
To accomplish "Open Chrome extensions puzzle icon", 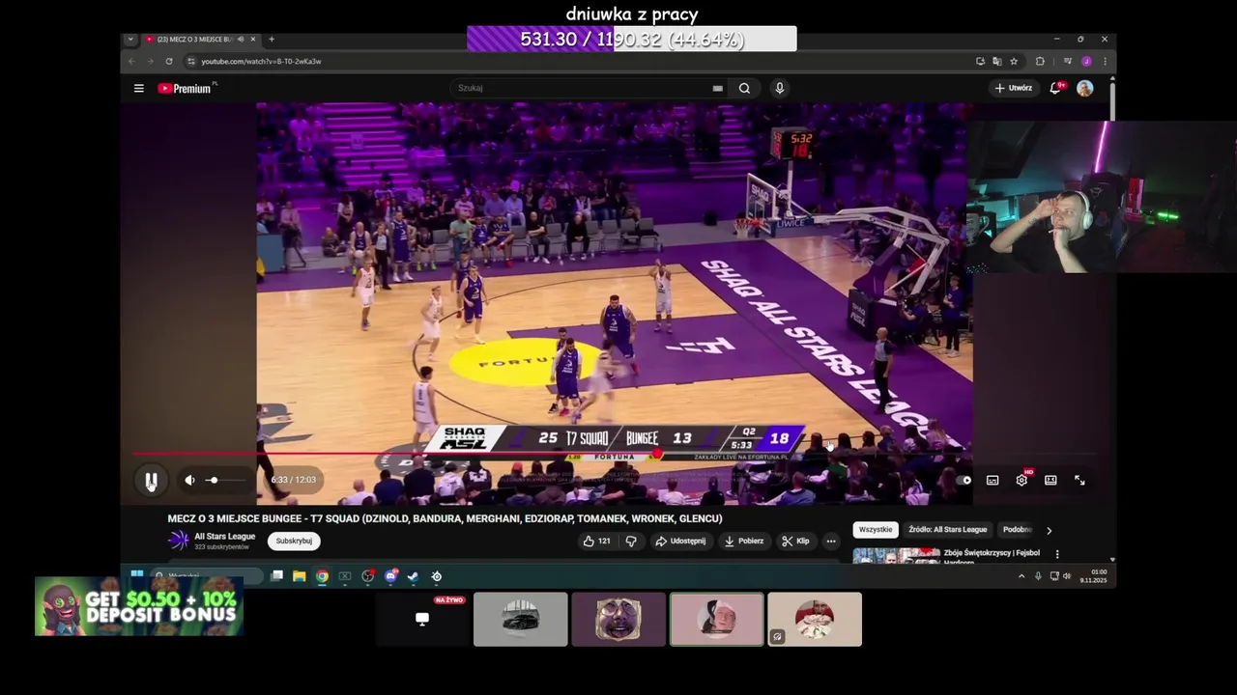I will coord(1040,61).
